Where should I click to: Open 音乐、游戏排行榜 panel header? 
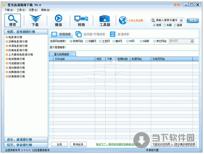26,140
